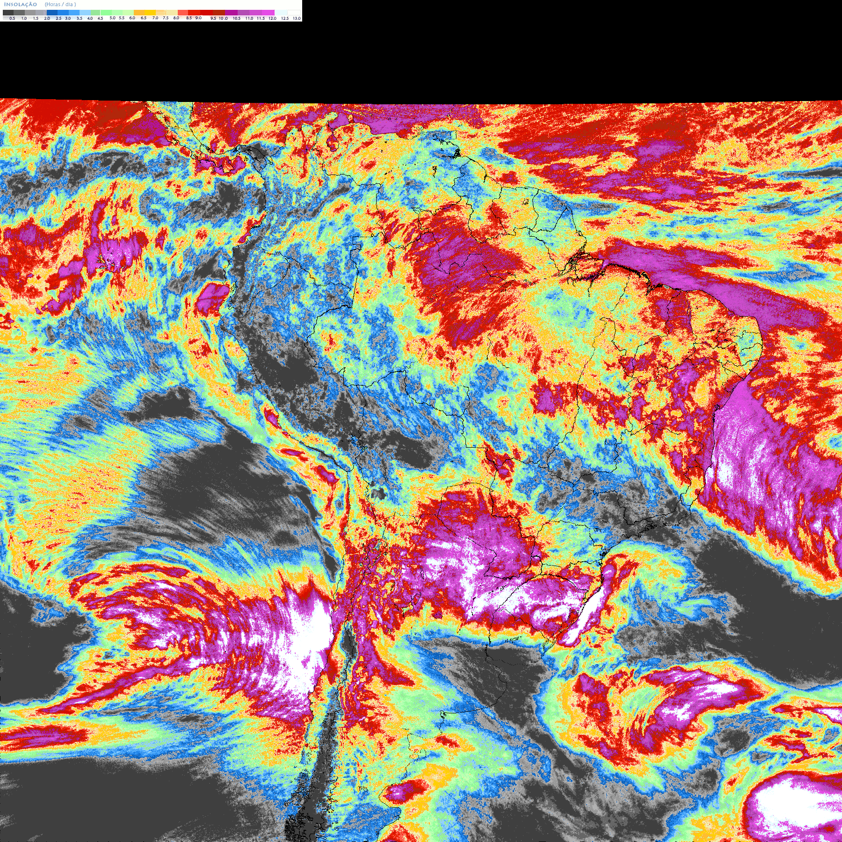Click the INSOLAÇÃO legend title
The image size is (842, 842).
pyautogui.click(x=21, y=4)
